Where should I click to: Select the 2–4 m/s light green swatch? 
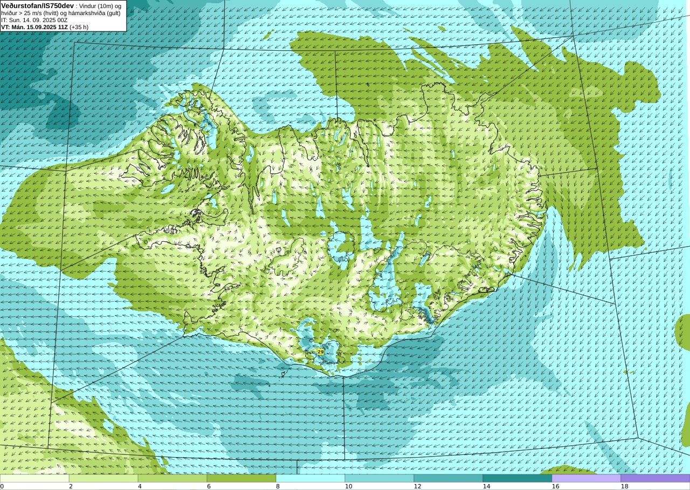tap(103, 478)
